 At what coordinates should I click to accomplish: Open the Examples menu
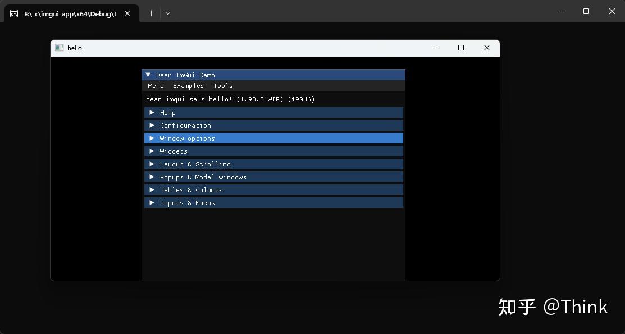pyautogui.click(x=188, y=85)
